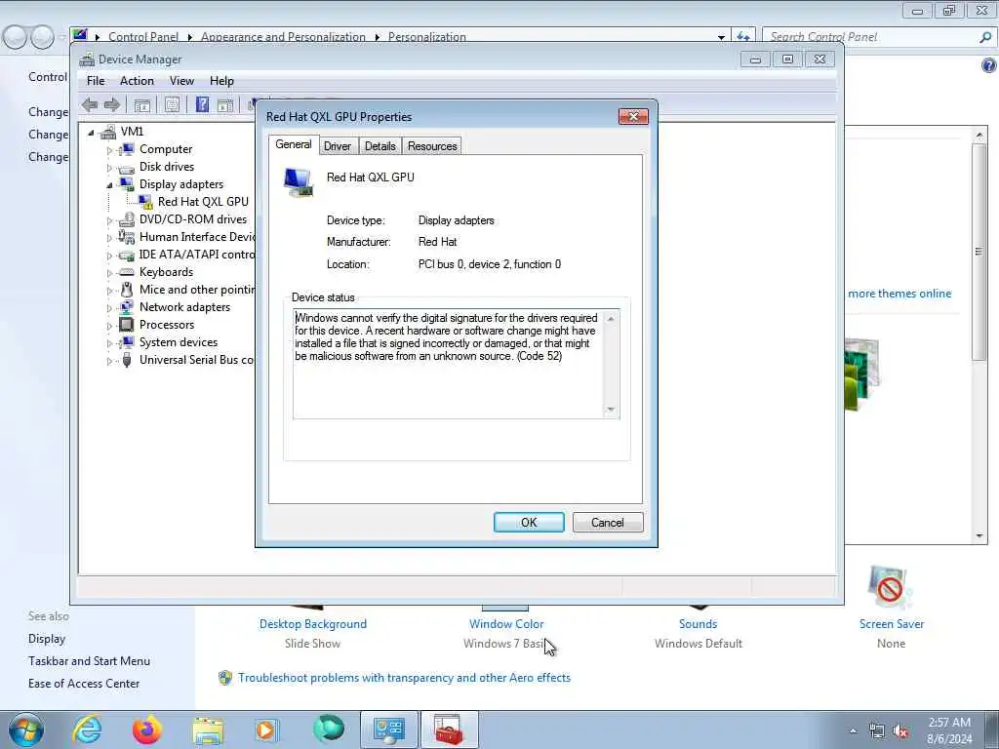Open Screen Saver settings link
This screenshot has width=999, height=749.
coord(892,624)
